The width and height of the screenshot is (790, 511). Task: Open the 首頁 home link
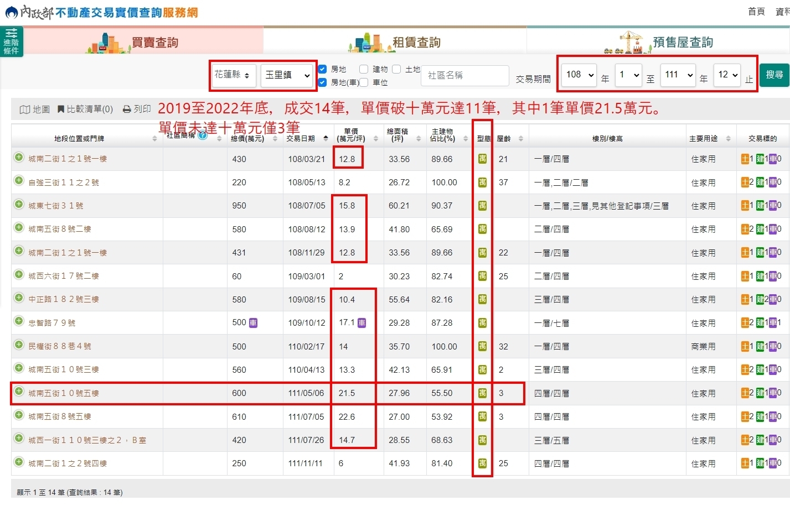pos(756,11)
